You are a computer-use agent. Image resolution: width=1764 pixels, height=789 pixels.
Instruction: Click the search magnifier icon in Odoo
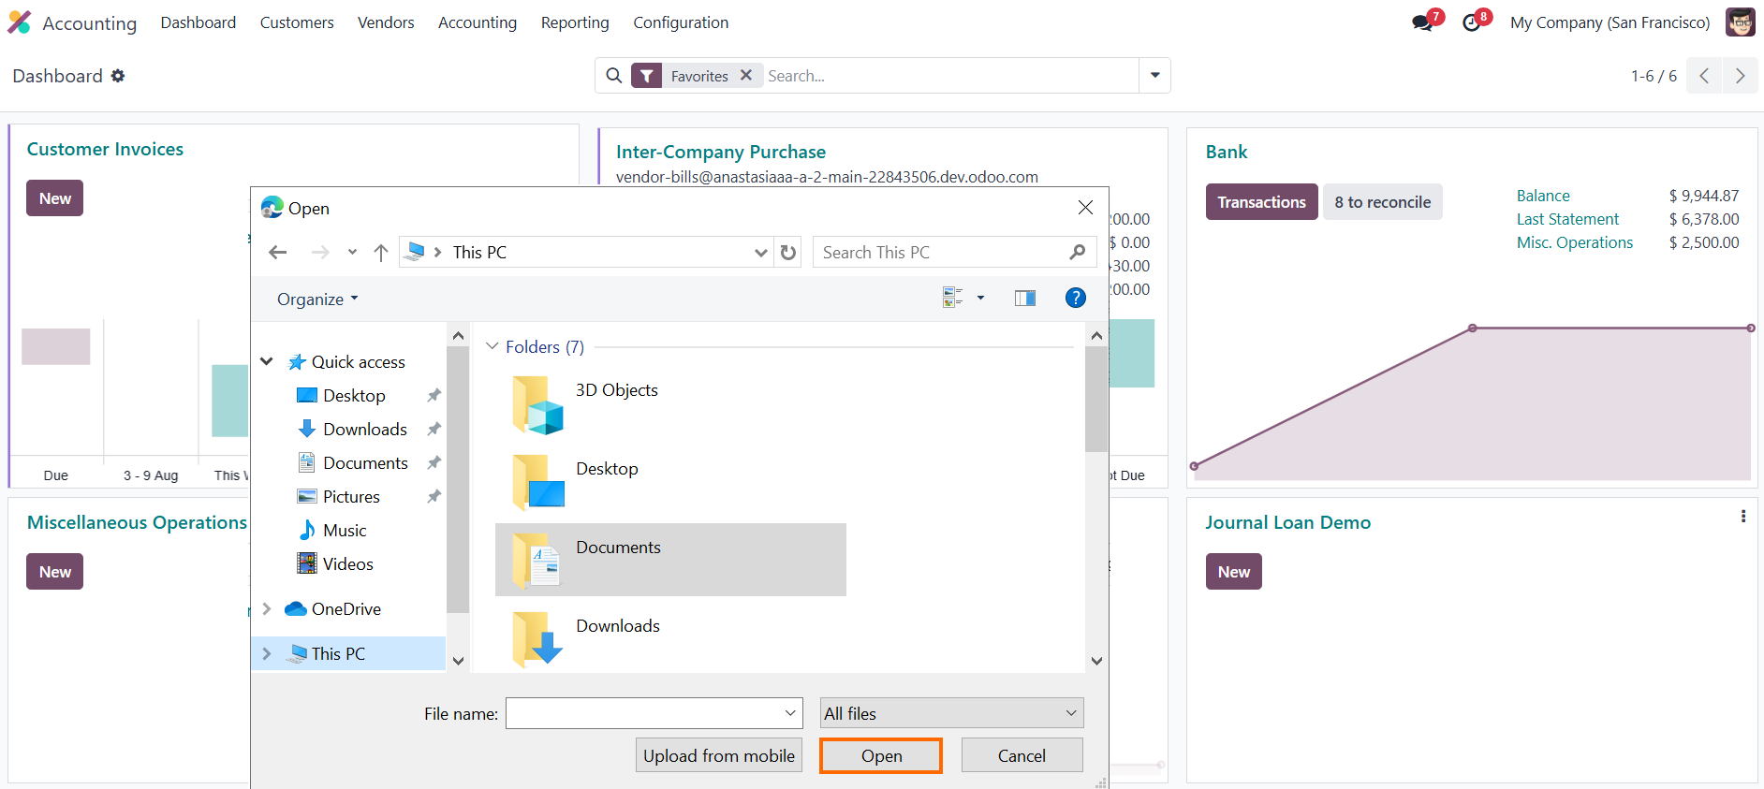coord(613,76)
